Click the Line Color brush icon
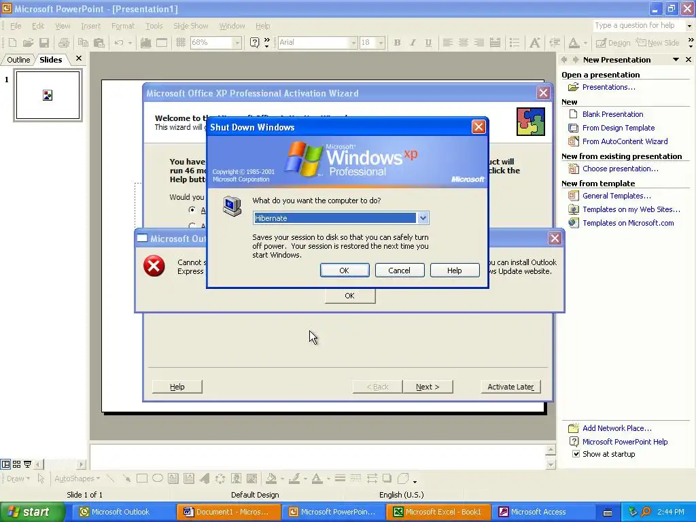The height and width of the screenshot is (522, 696). [294, 478]
